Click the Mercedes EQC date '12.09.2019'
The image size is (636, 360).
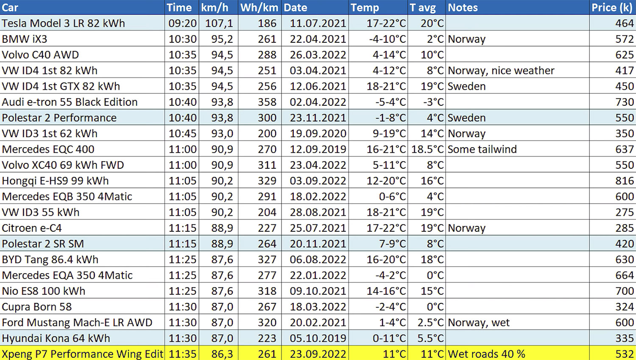click(315, 149)
